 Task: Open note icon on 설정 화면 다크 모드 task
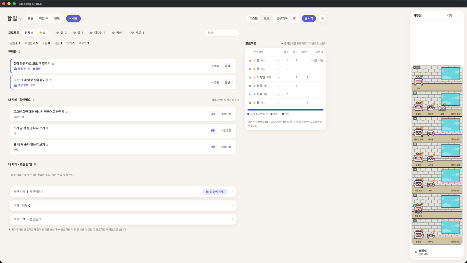(53, 64)
